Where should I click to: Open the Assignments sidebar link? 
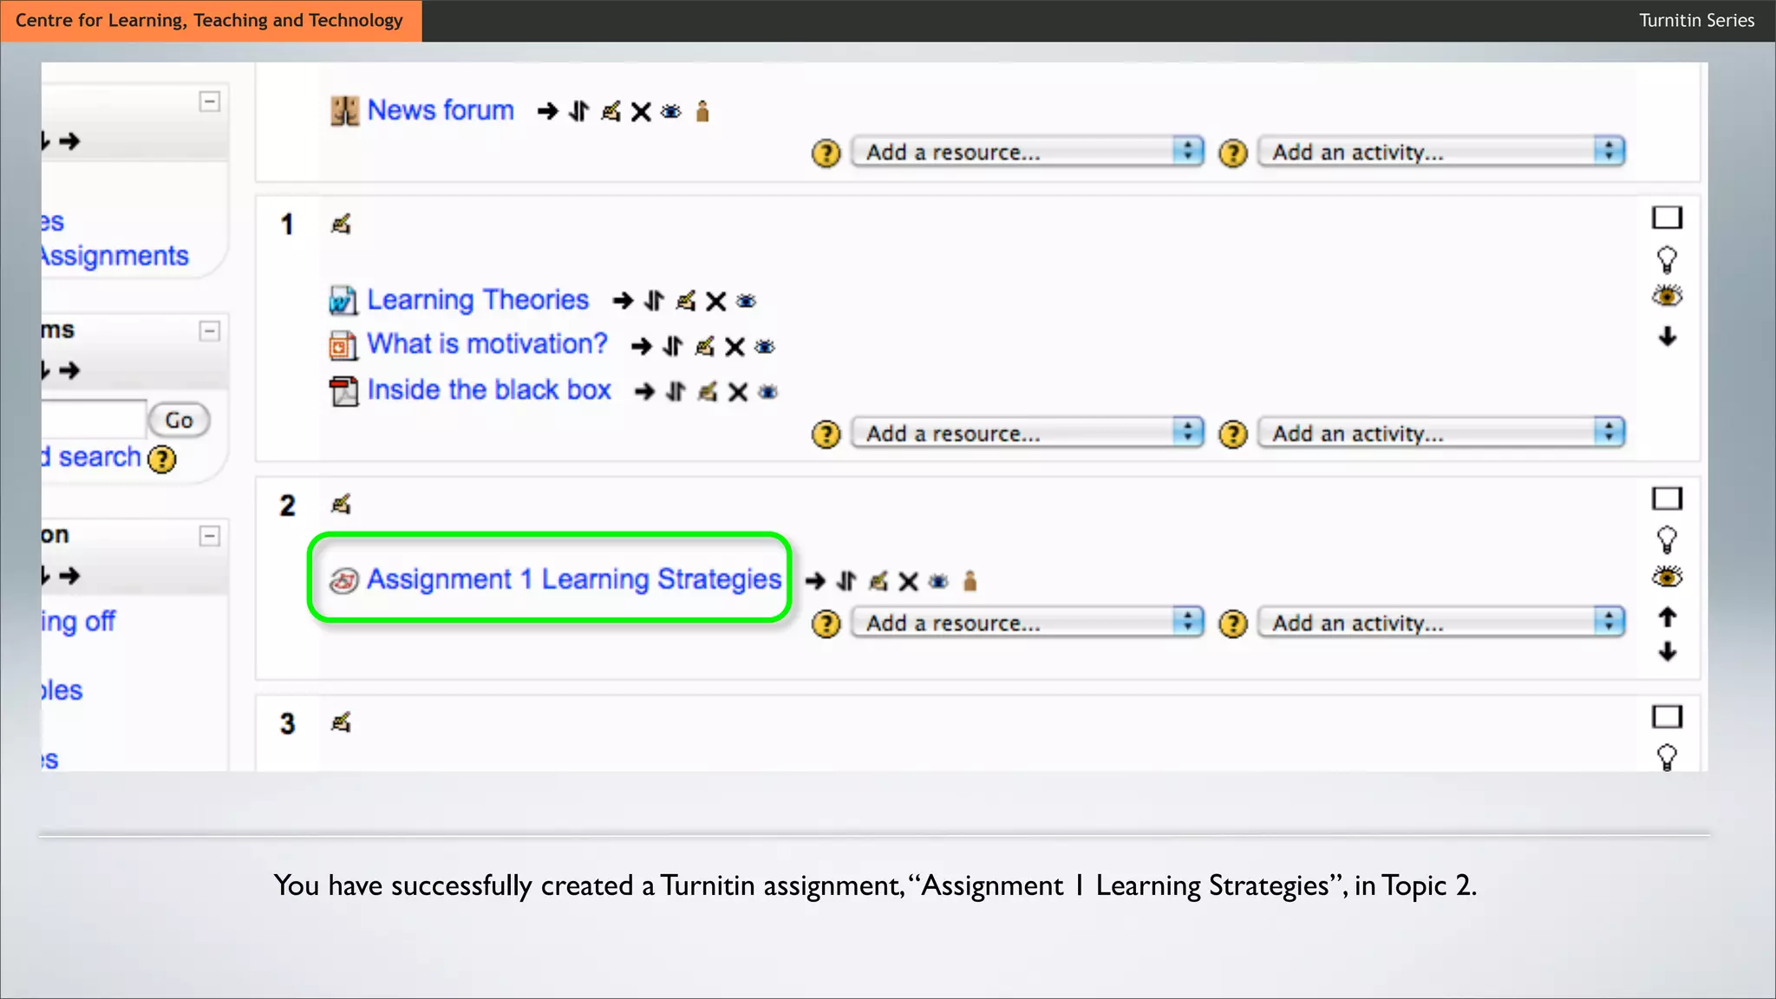[x=114, y=256]
